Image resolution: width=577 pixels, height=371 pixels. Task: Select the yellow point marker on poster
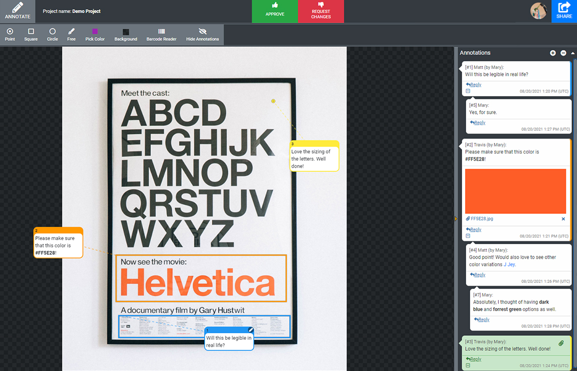point(273,101)
